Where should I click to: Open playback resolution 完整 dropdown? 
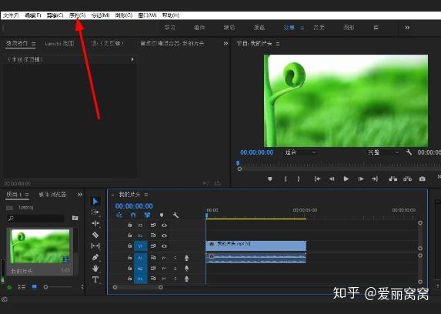tap(383, 152)
